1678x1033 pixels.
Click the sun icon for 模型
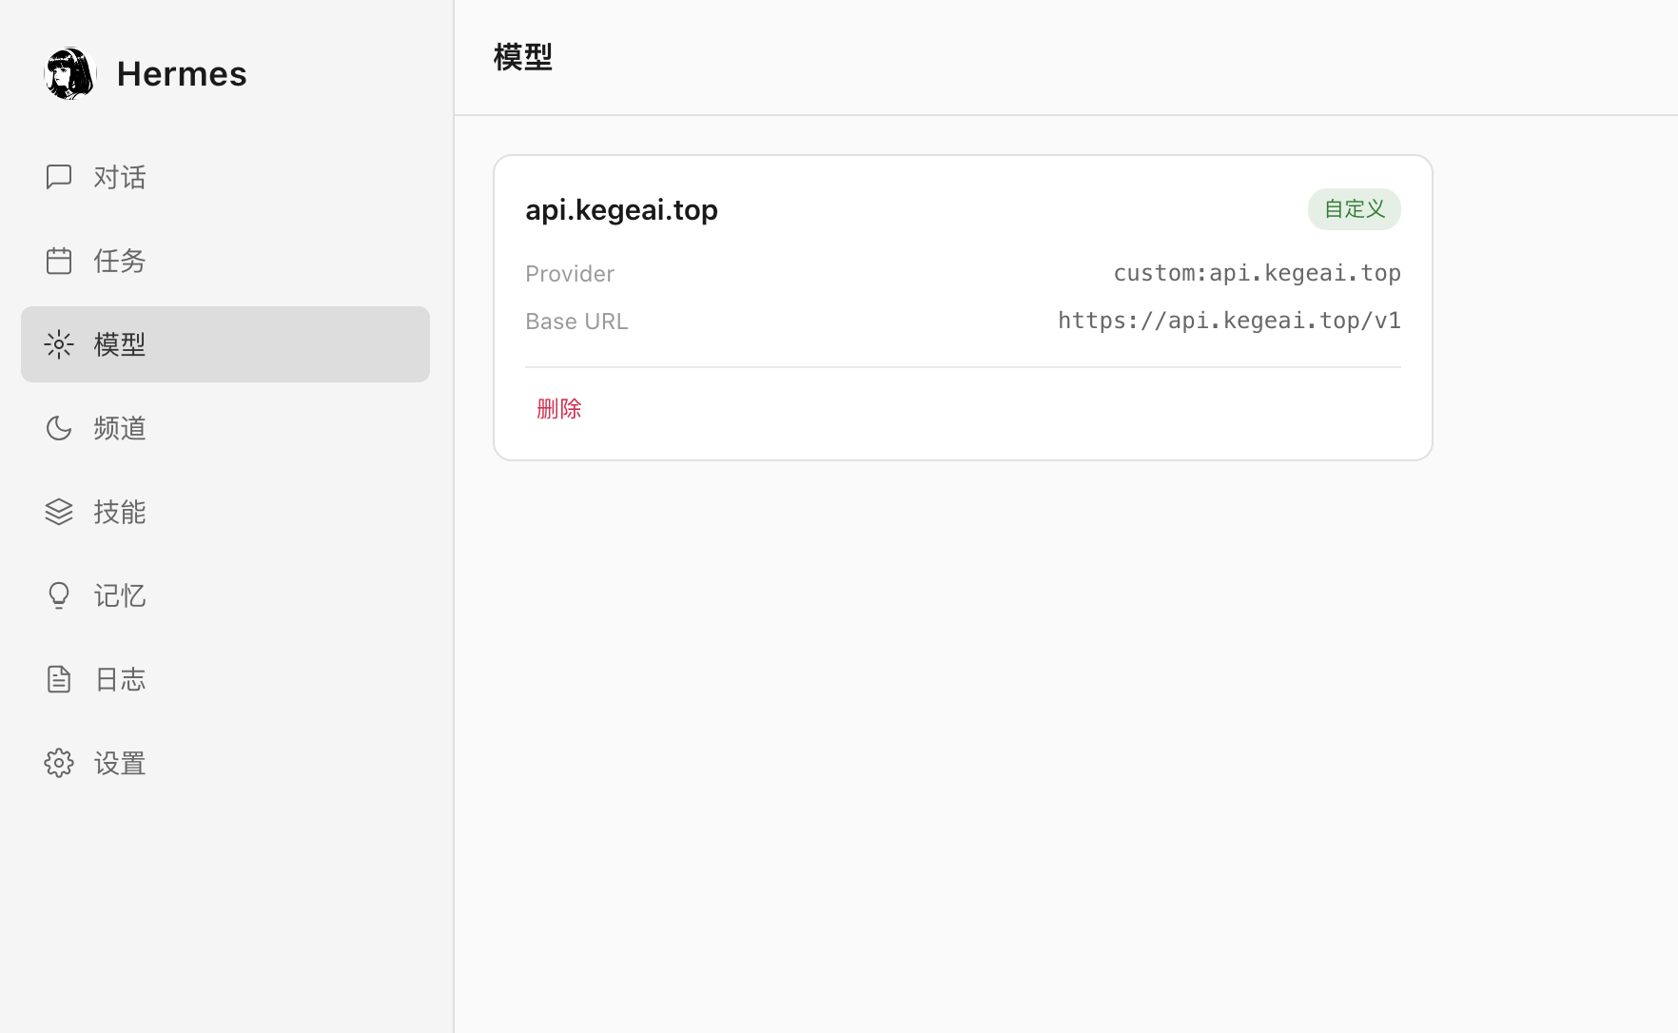click(x=59, y=344)
